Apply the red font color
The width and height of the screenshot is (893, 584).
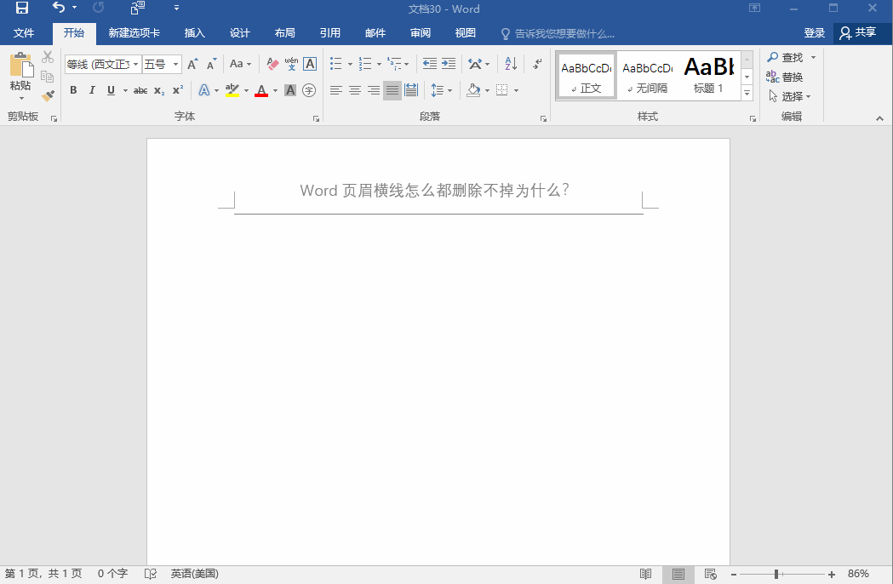tap(261, 90)
